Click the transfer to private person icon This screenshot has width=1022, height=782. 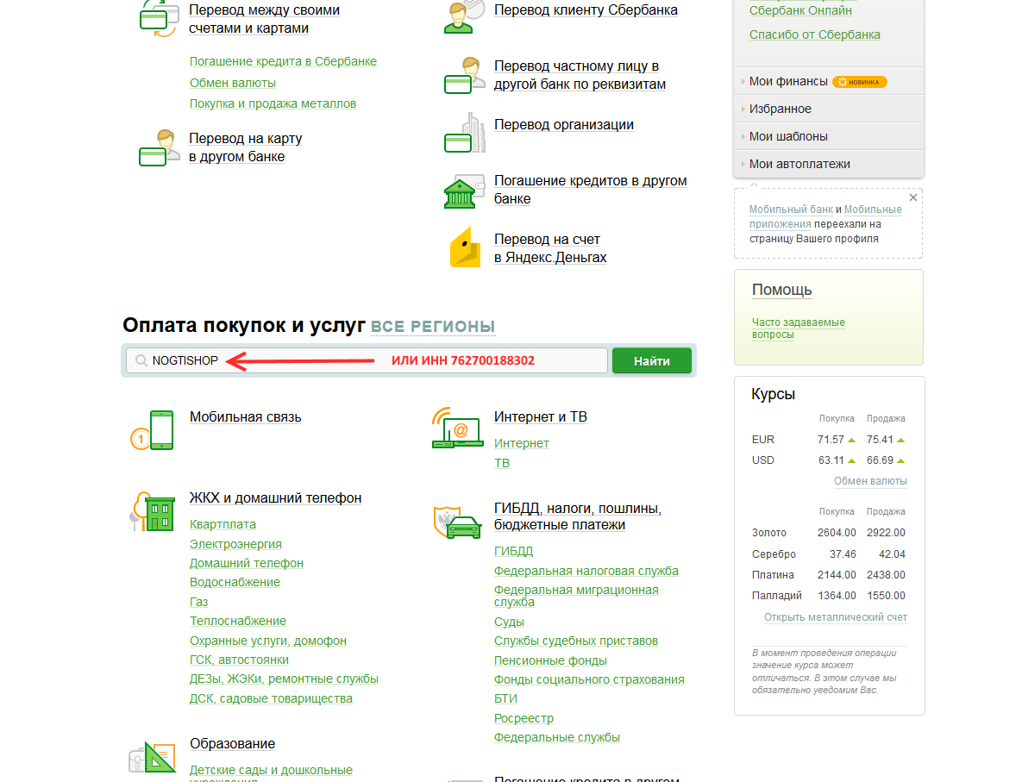pos(464,75)
